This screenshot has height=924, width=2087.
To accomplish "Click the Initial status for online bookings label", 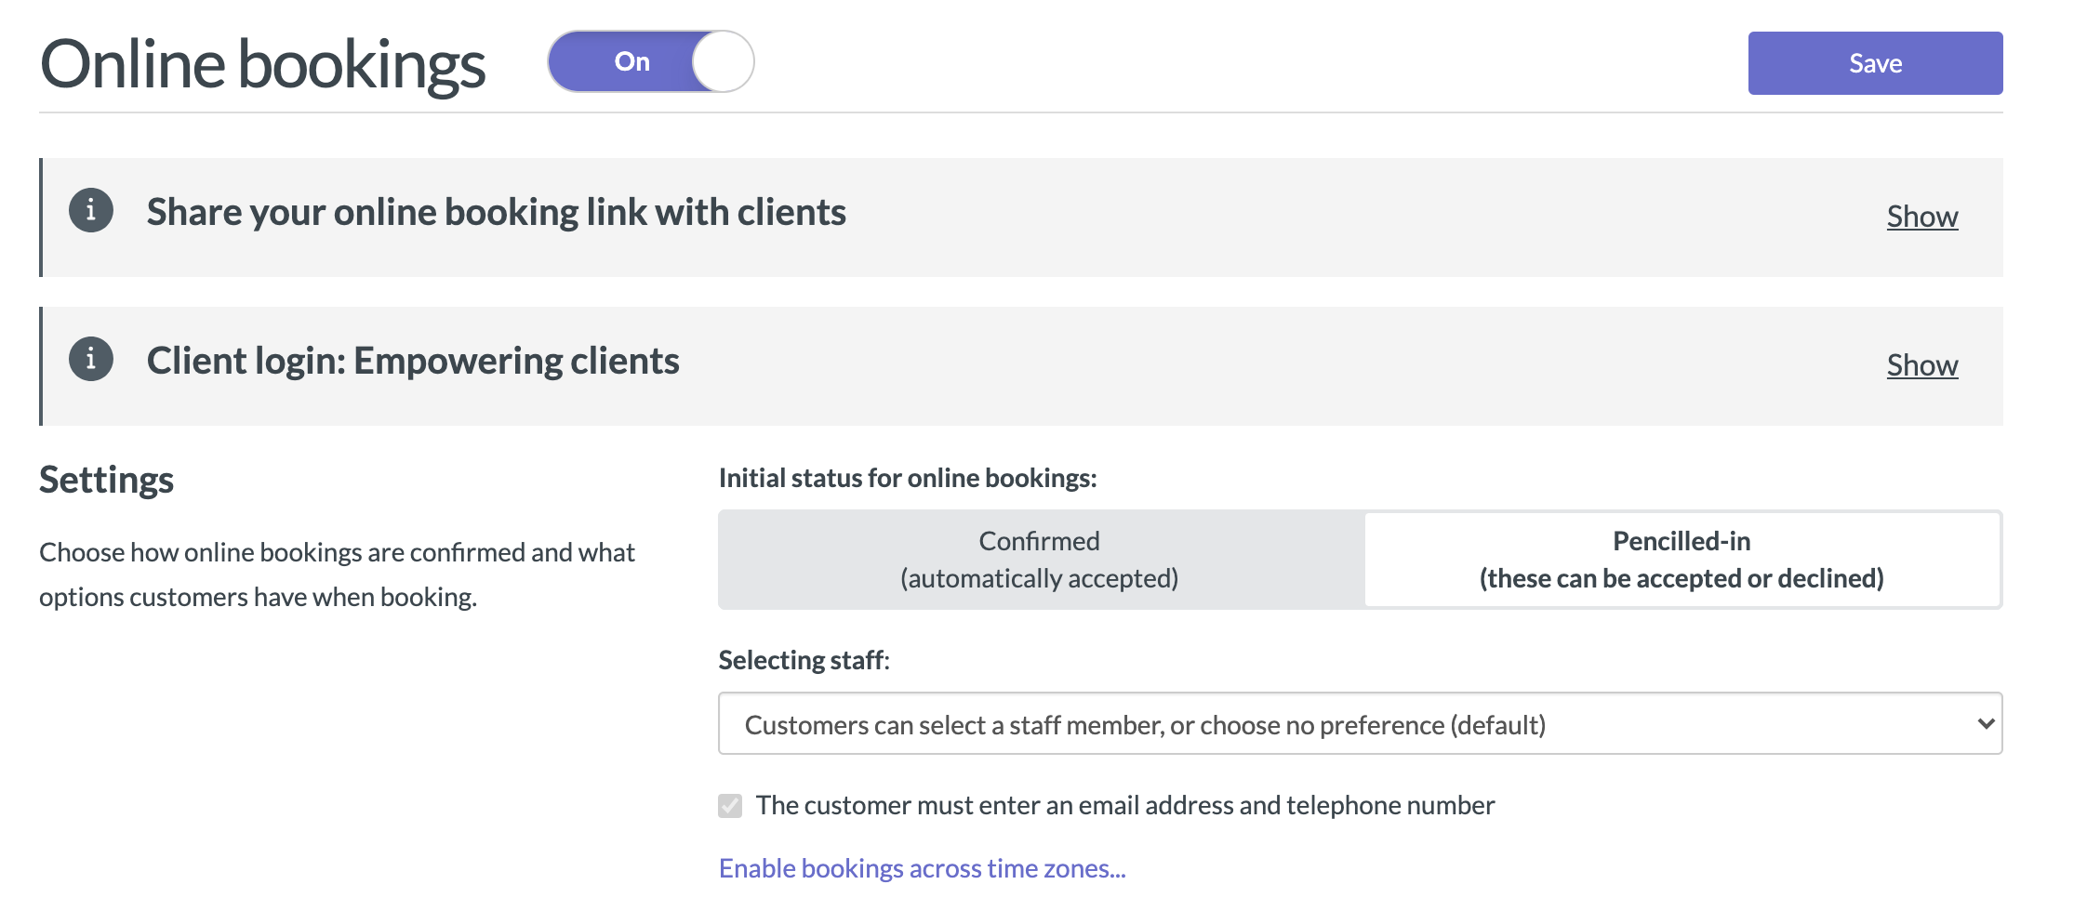I will 908,478.
